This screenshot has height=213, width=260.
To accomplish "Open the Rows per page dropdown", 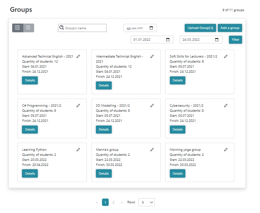I will point(147,203).
